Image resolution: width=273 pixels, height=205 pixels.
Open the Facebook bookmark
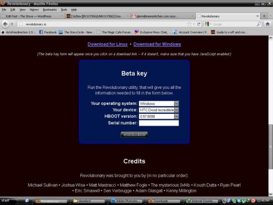click(x=48, y=32)
